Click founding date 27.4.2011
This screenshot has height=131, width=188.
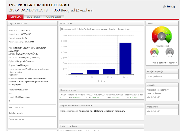pyautogui.click(x=29, y=42)
